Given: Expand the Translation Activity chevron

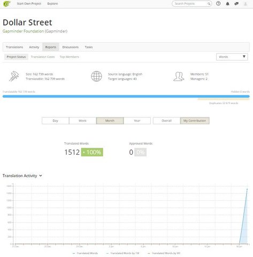Looking at the screenshot, I should pyautogui.click(x=41, y=176).
